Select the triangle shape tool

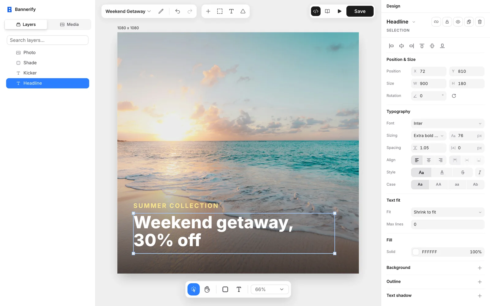[243, 11]
